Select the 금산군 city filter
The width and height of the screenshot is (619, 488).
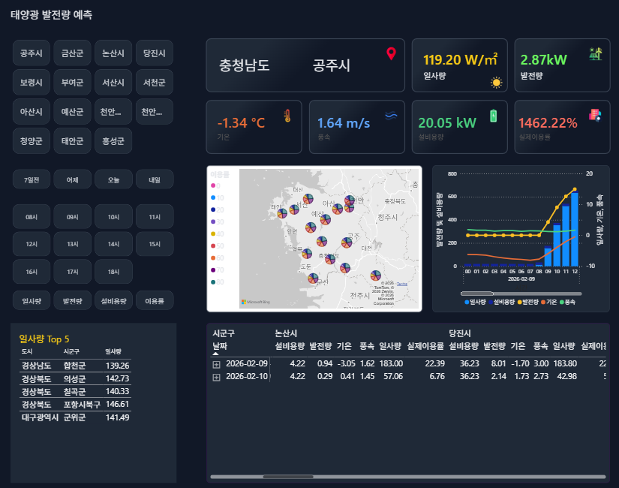tap(72, 53)
